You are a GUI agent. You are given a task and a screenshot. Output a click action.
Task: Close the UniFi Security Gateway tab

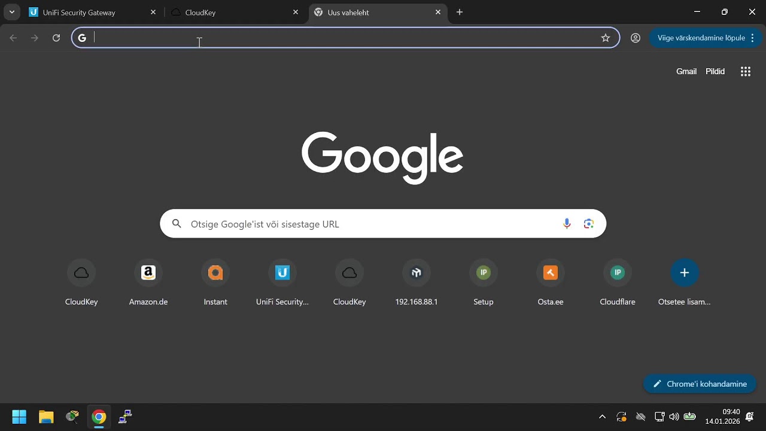click(x=153, y=12)
